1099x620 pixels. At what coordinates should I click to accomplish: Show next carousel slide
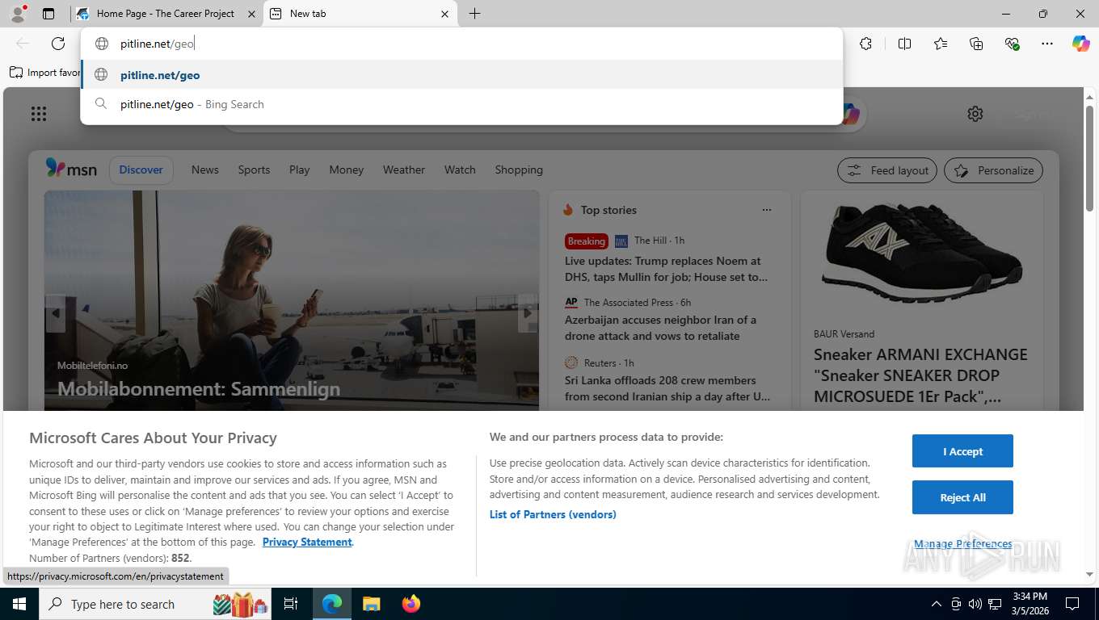click(x=527, y=313)
